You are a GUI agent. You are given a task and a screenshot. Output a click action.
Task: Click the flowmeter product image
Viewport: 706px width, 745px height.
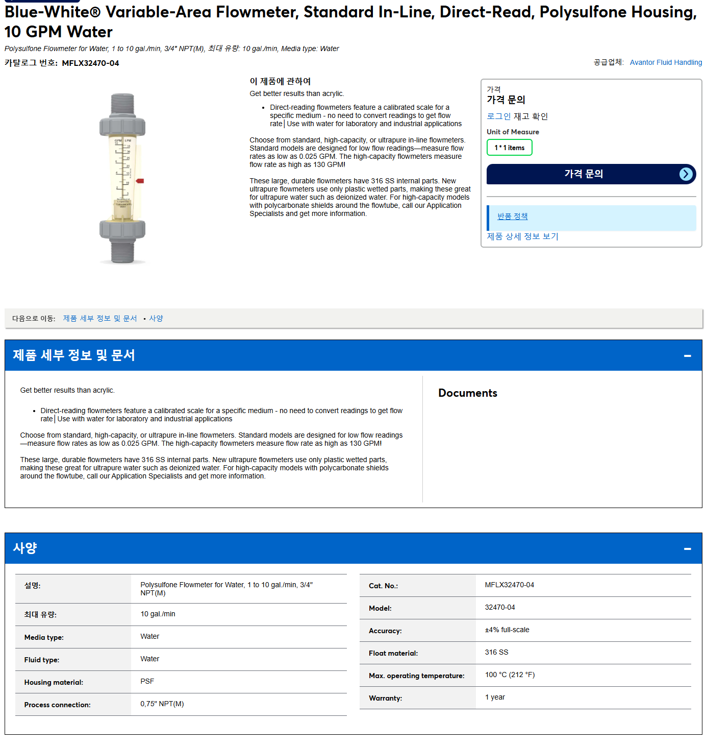pos(122,178)
